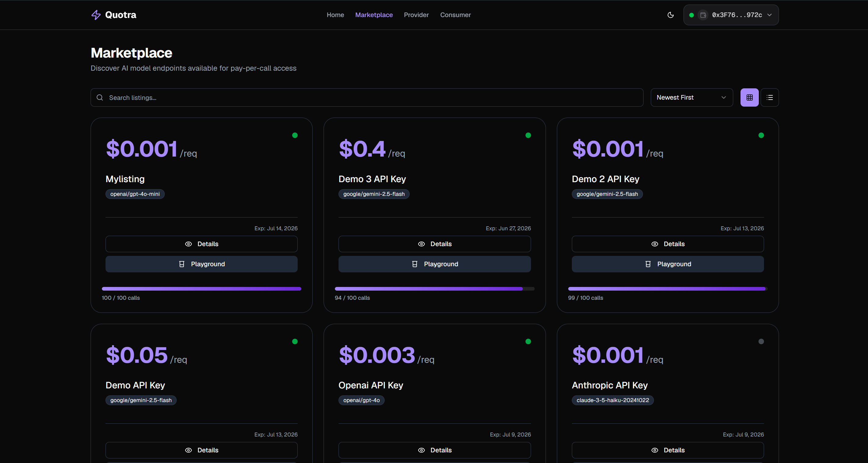This screenshot has width=868, height=463.
Task: Open the Provider nav item
Action: coord(416,15)
